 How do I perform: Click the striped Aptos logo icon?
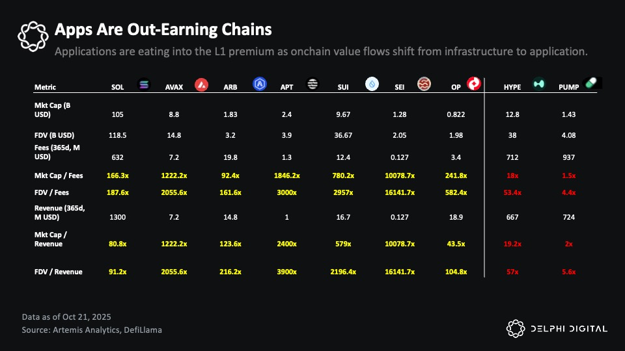click(313, 84)
